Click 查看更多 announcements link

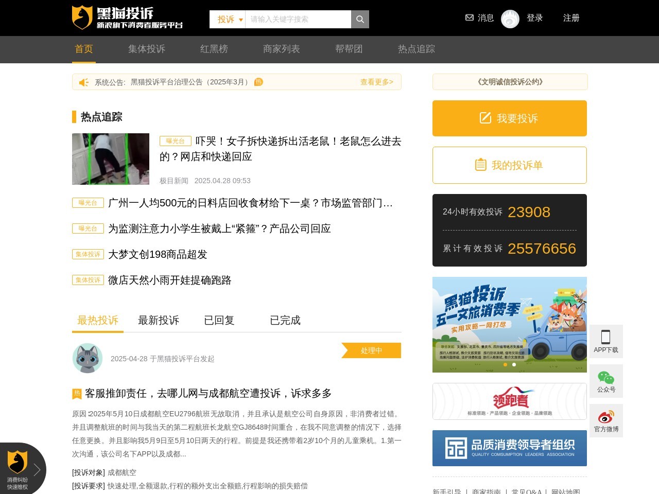377,82
